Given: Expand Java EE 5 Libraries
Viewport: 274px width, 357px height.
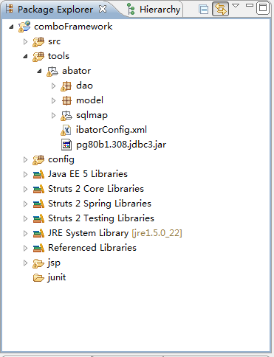Looking at the screenshot, I should (x=25, y=174).
